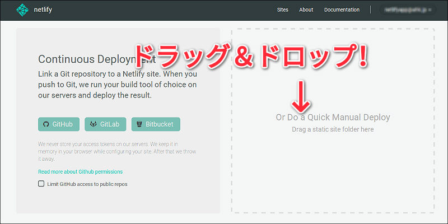The height and width of the screenshot is (224, 448).
Task: Open the blurred account email dropdown
Action: point(408,10)
